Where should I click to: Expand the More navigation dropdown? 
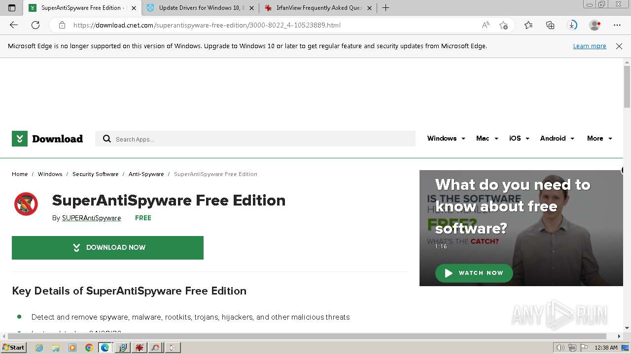pos(599,139)
